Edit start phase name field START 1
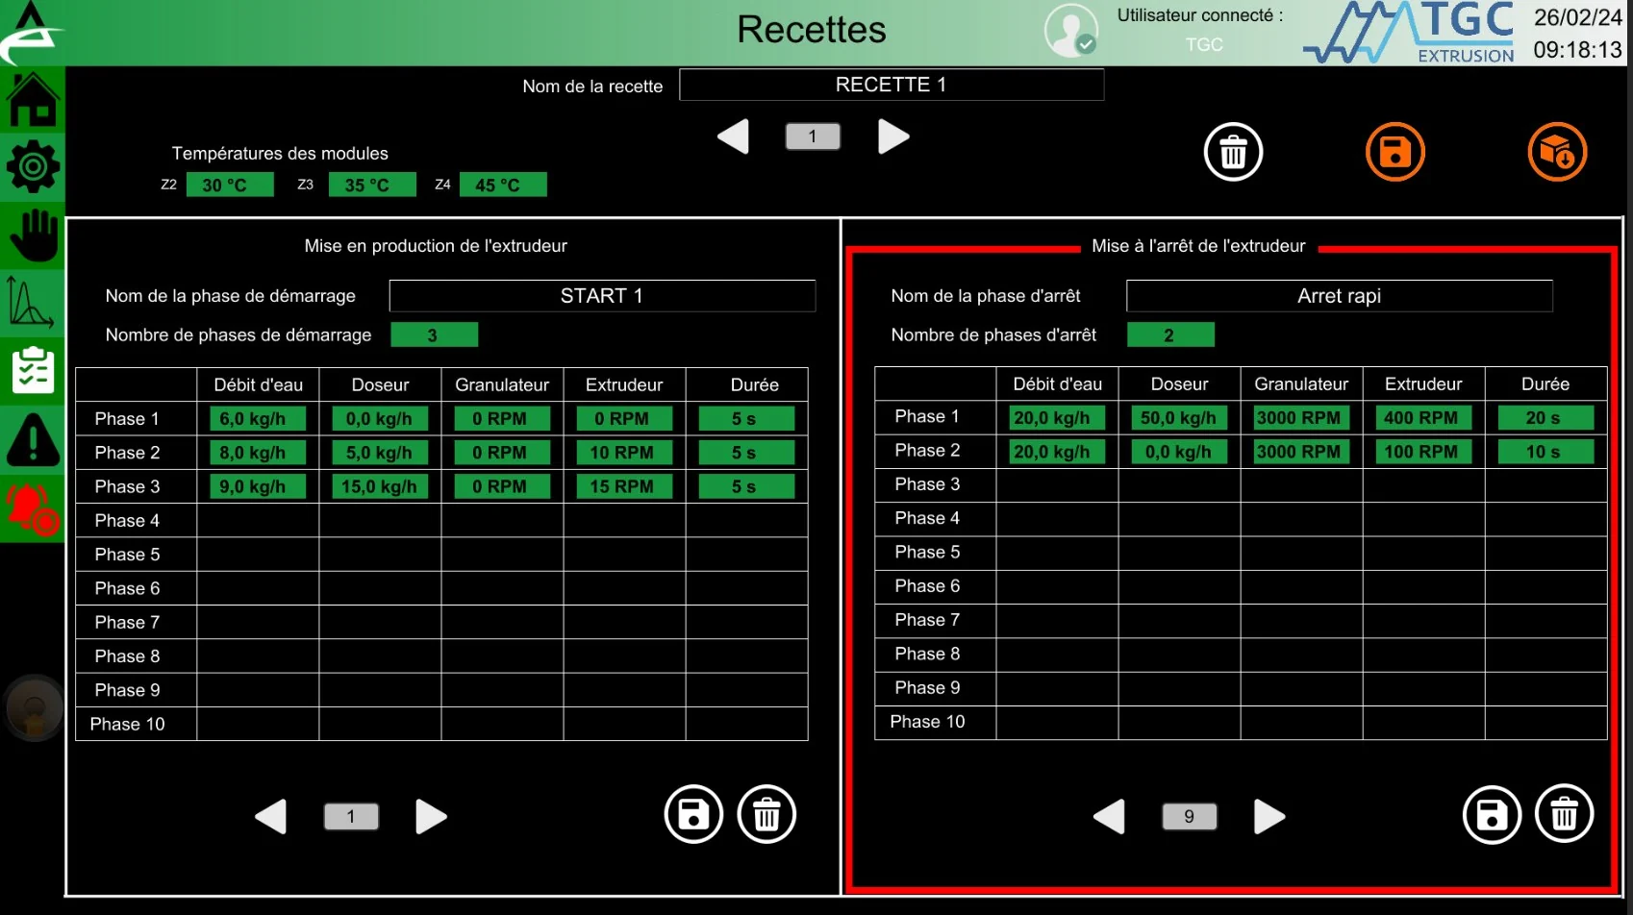 tap(602, 296)
